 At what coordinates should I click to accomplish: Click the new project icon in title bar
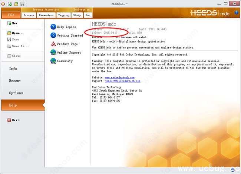(x=10, y=4)
